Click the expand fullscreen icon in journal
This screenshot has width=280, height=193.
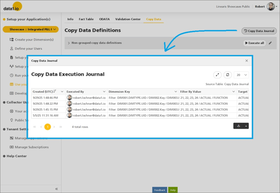click(217, 75)
